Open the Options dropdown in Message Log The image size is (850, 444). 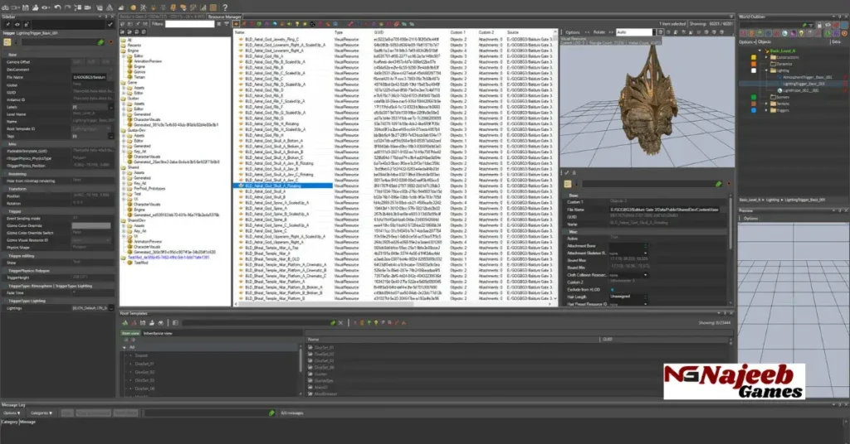tap(12, 412)
